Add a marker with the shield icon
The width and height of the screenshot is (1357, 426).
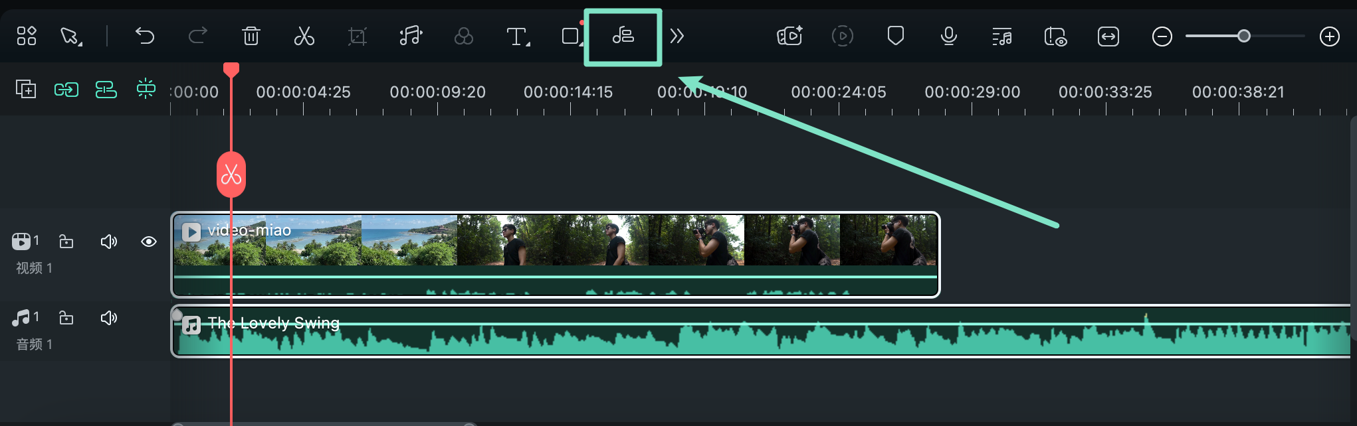coord(895,36)
